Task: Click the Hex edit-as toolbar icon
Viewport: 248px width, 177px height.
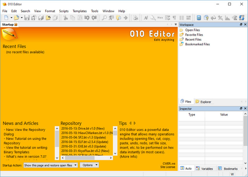Action: pyautogui.click(x=160, y=18)
